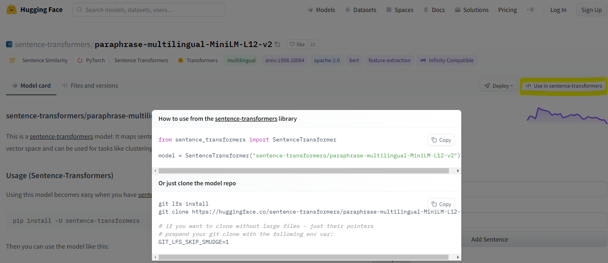Viewport: 608px width, 263px height.
Task: Click the Python snippet horizontal scrollbar thumb
Action: 304,171
